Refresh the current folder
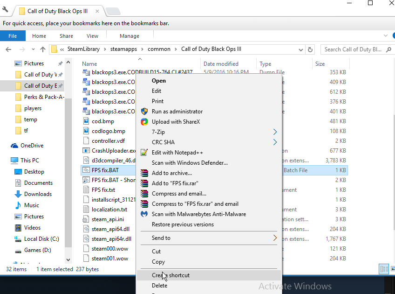Image resolution: width=395 pixels, height=294 pixels. (x=310, y=50)
